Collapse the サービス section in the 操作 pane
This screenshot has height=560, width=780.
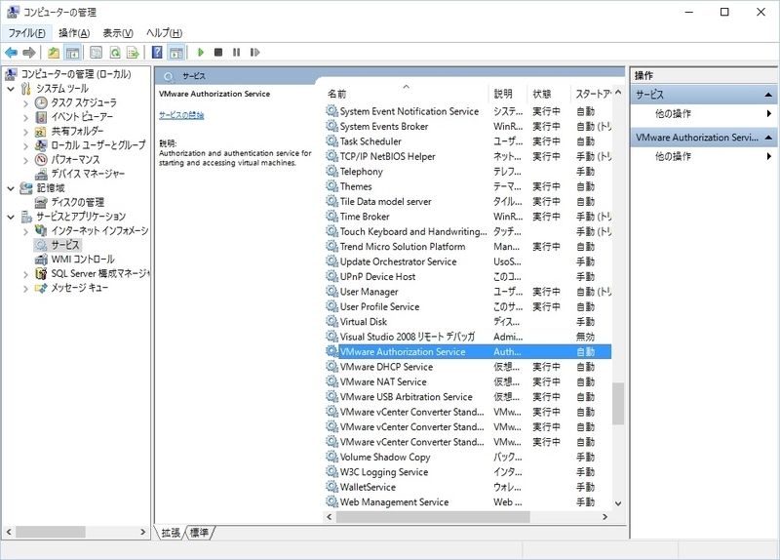pyautogui.click(x=768, y=95)
